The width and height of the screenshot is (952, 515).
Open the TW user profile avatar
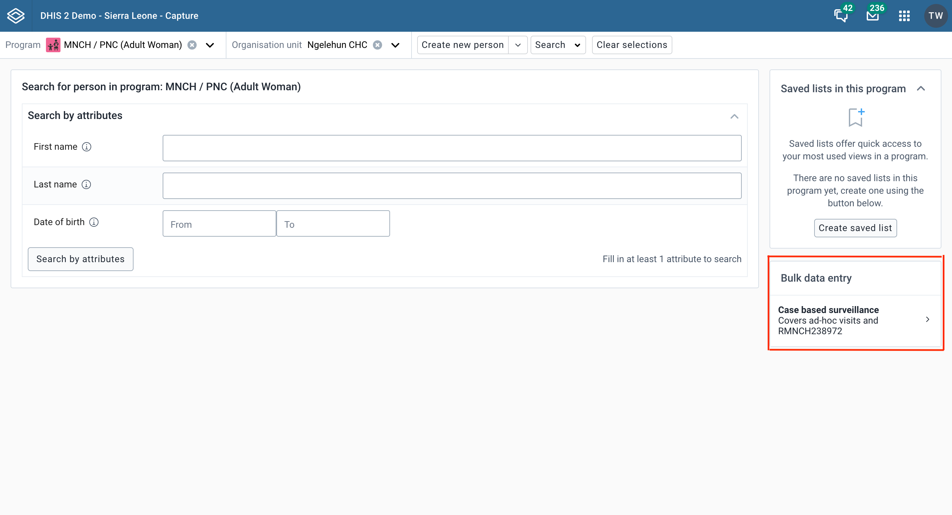point(936,16)
